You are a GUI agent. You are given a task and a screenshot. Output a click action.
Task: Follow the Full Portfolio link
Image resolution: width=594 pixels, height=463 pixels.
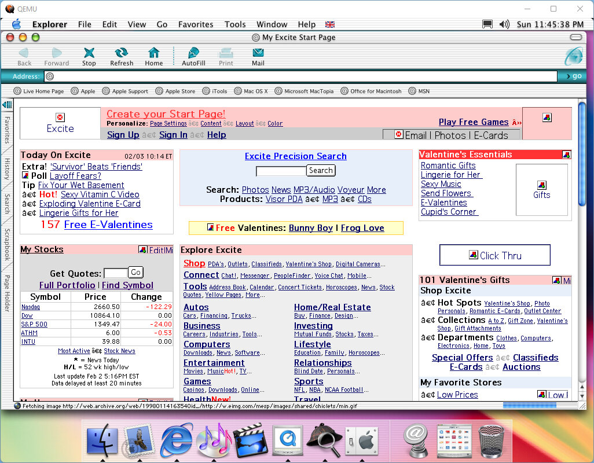(67, 285)
